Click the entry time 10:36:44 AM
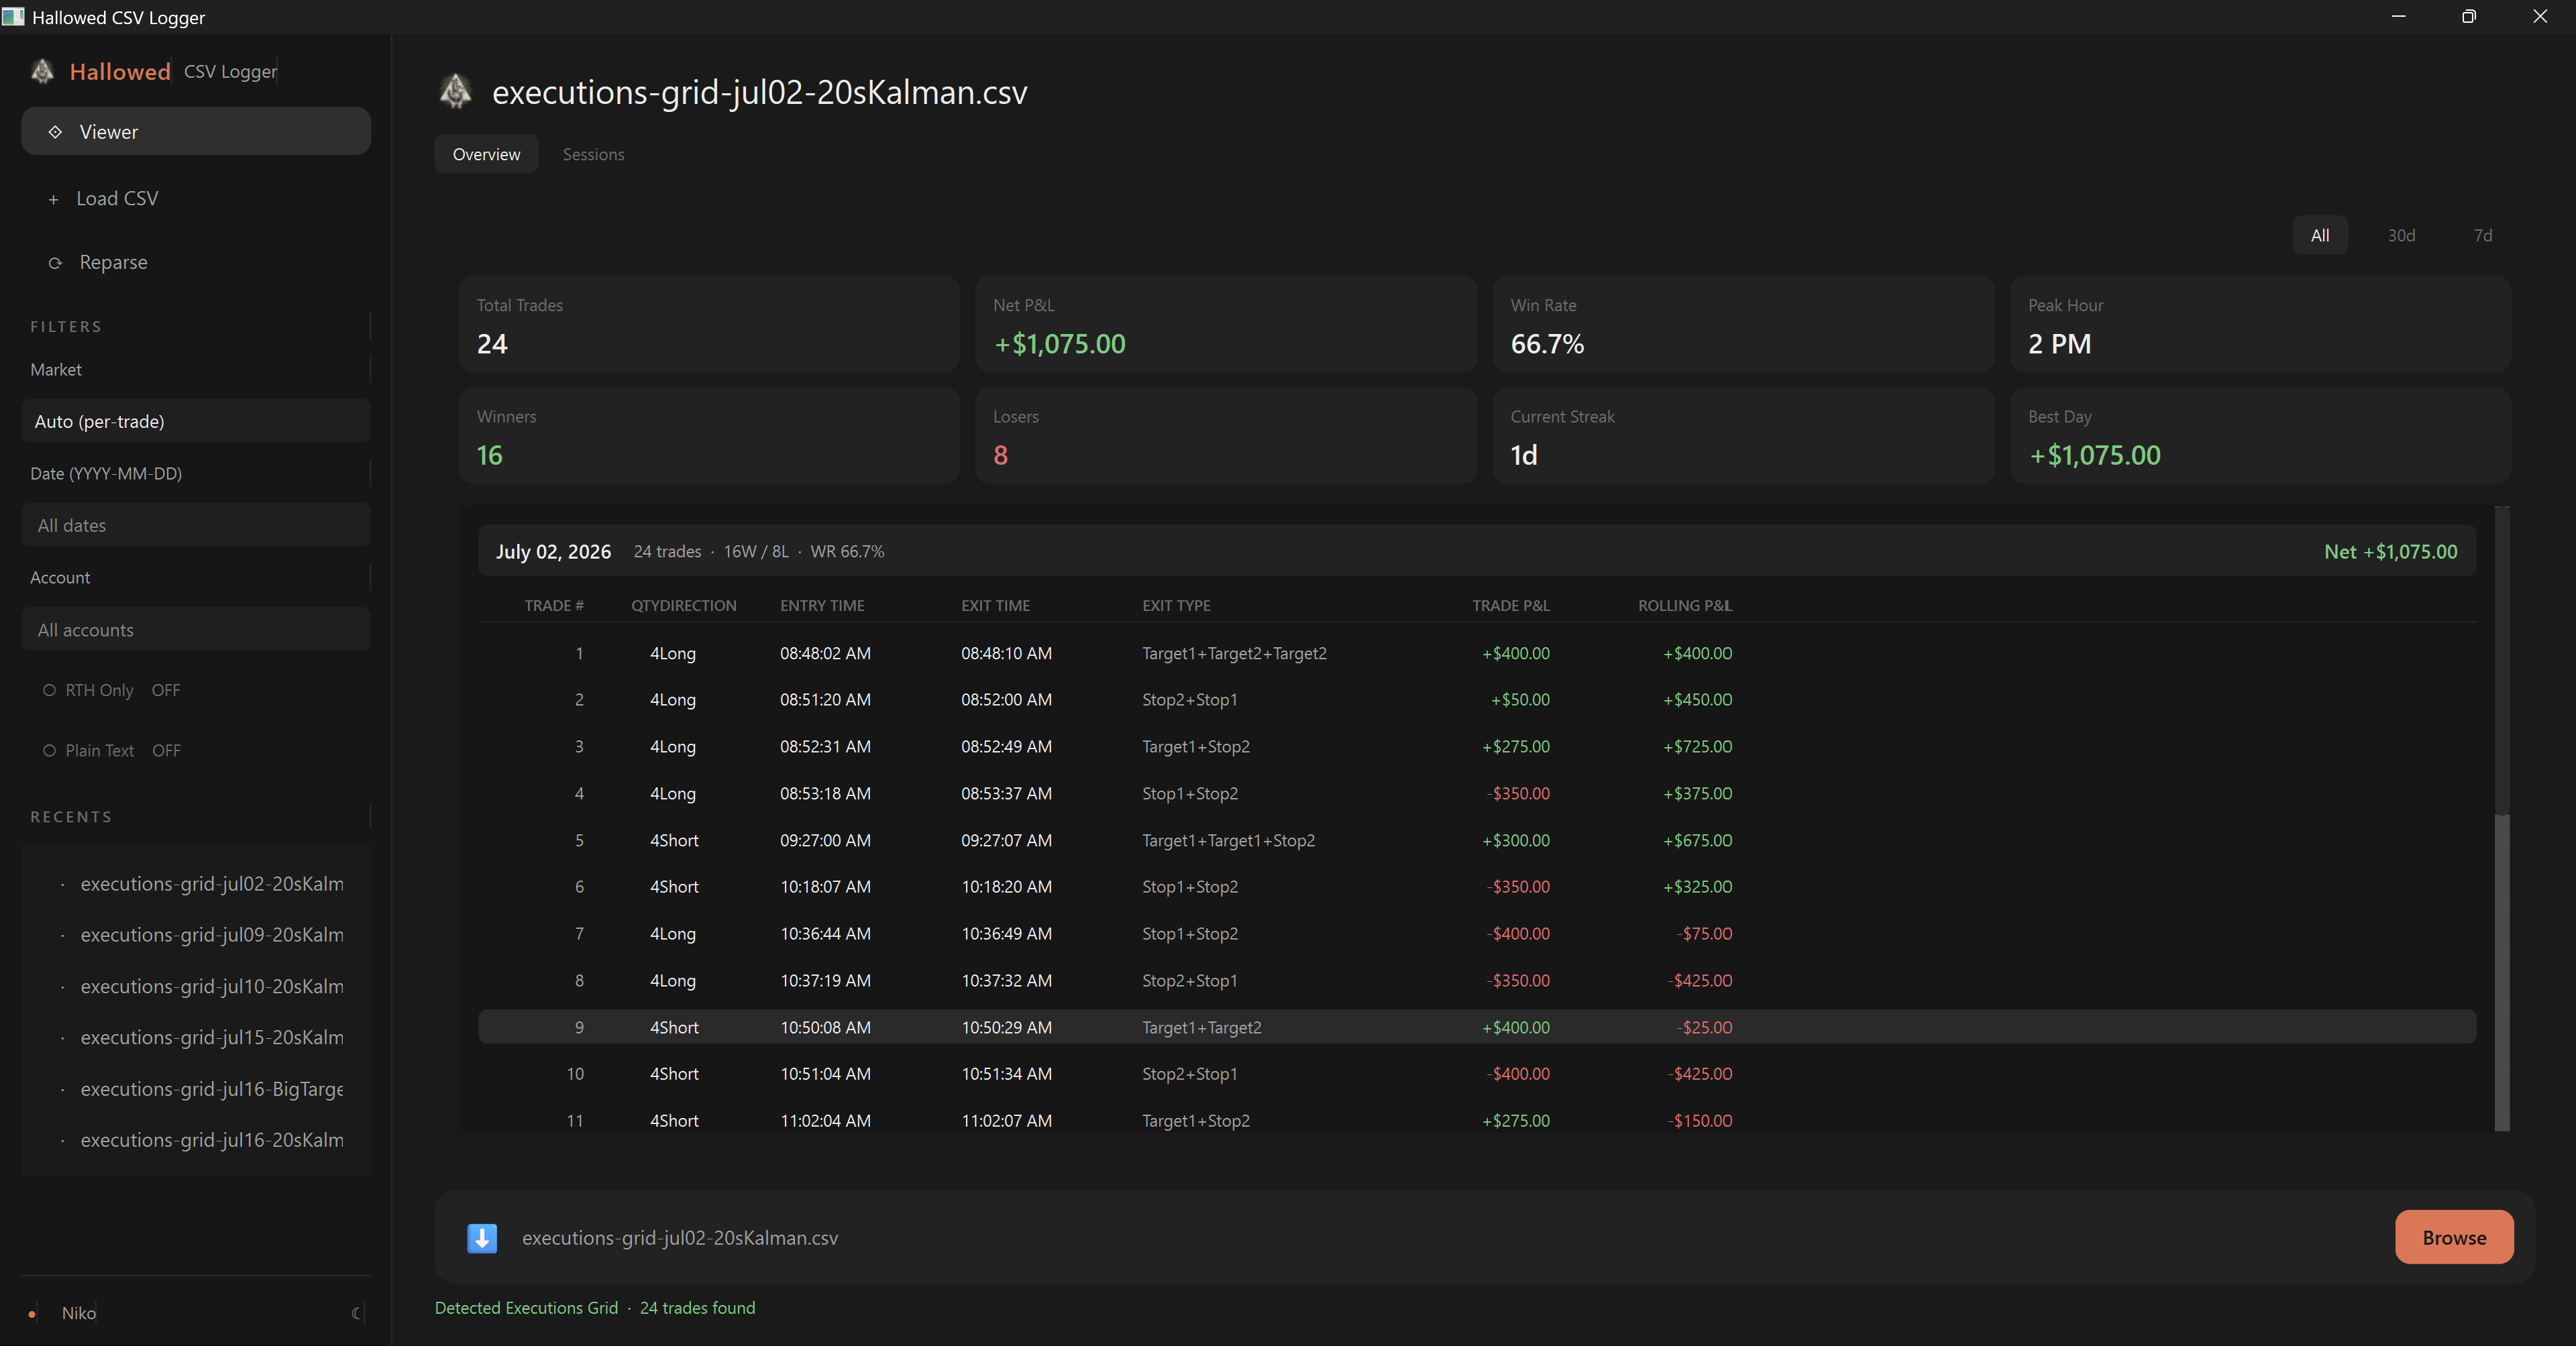 point(825,934)
